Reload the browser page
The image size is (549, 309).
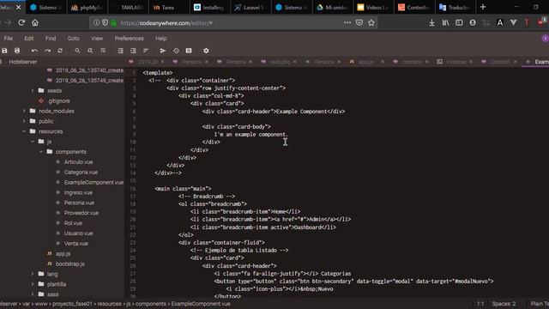tap(21, 23)
